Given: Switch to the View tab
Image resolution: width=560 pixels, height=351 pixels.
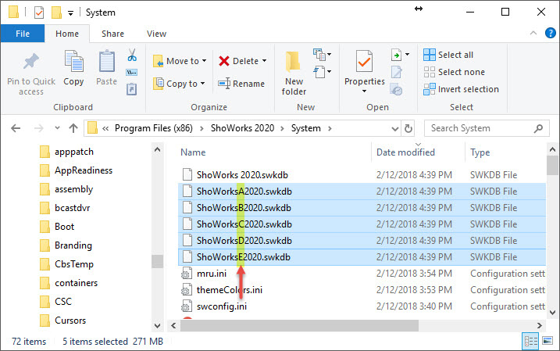Looking at the screenshot, I should click(x=156, y=34).
